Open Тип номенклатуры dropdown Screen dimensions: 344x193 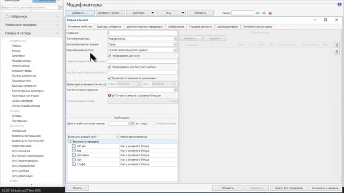[176, 39]
